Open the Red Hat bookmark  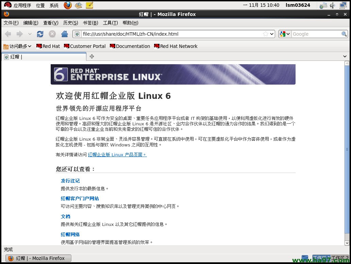click(48, 46)
